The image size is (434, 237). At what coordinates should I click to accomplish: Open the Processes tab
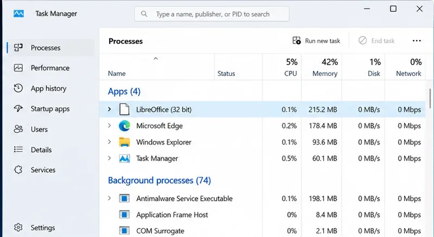[x=51, y=48]
